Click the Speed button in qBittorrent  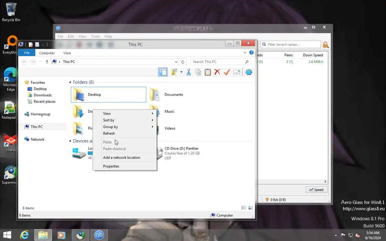[317, 190]
